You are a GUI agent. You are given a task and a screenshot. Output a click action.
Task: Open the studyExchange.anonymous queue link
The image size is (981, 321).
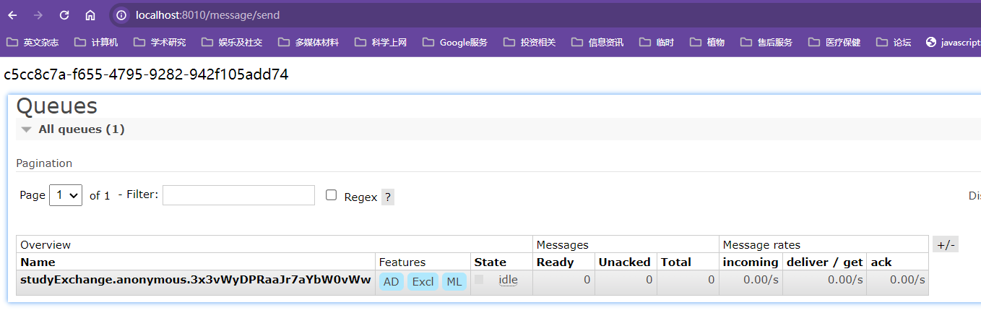coord(195,281)
